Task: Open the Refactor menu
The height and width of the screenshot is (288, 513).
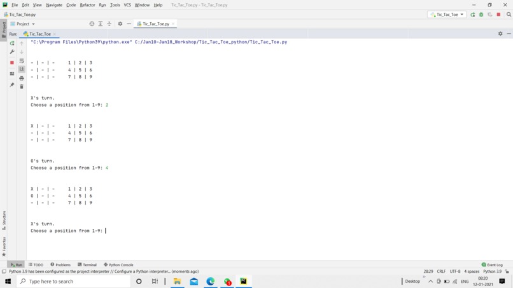Action: tap(87, 5)
